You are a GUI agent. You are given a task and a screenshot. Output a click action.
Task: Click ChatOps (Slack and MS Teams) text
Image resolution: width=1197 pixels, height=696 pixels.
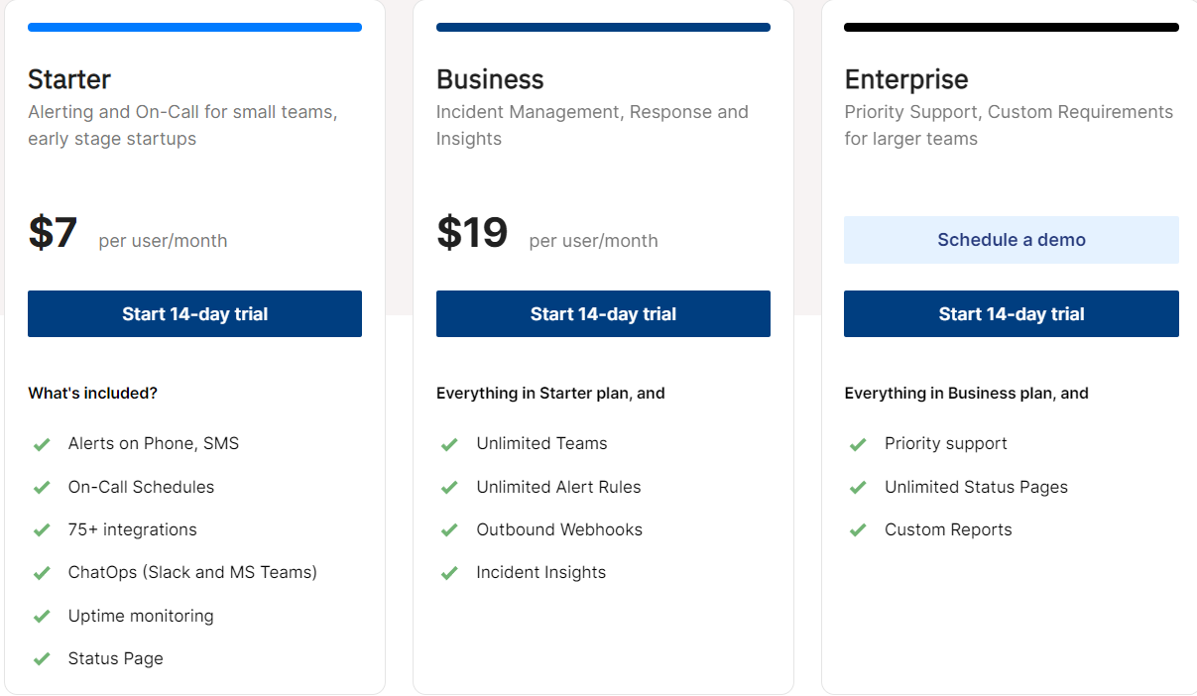tap(192, 573)
